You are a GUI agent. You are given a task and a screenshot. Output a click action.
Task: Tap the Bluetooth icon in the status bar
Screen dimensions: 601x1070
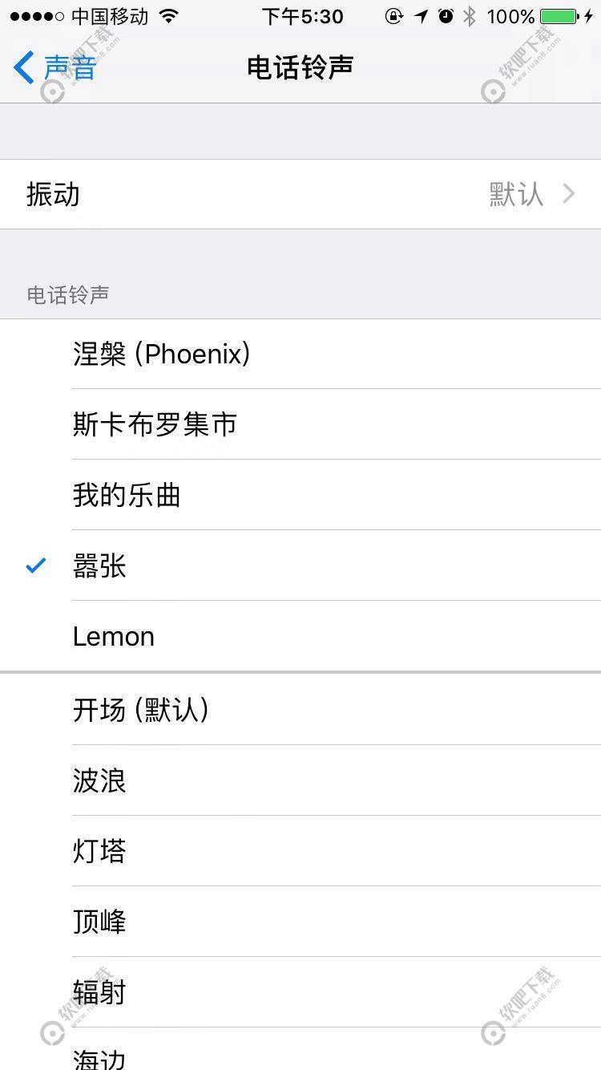pos(468,16)
